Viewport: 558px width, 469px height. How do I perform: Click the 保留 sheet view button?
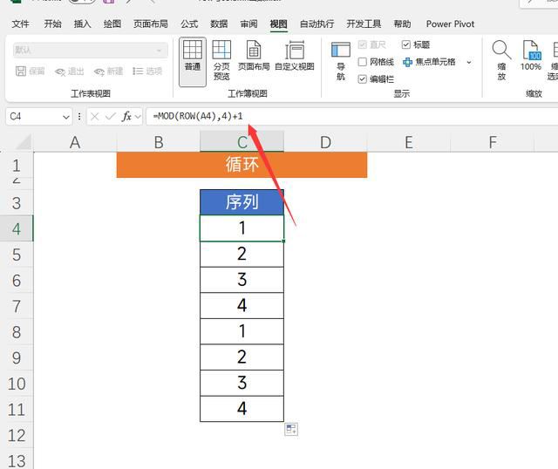click(x=31, y=71)
